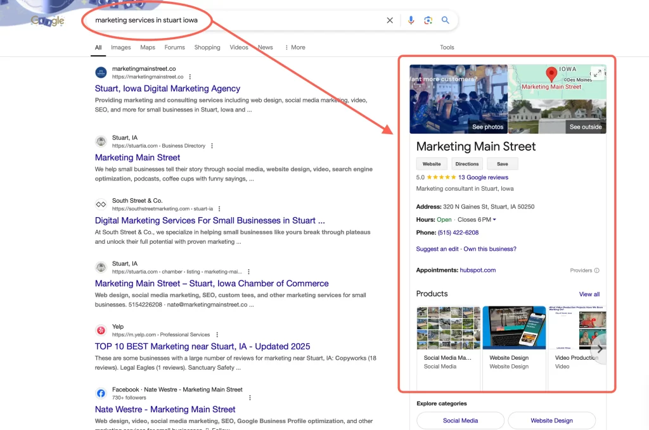Select the Social Media category chip
The height and width of the screenshot is (430, 649).
click(460, 421)
